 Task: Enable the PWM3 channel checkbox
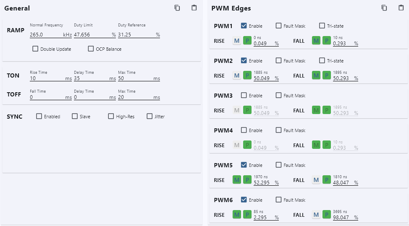pyautogui.click(x=244, y=96)
